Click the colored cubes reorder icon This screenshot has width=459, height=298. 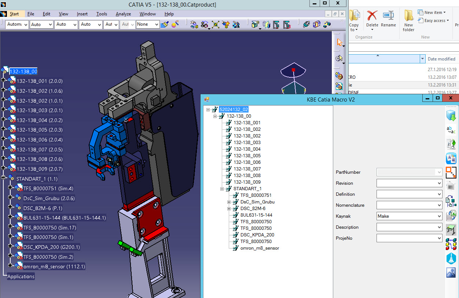click(451, 244)
